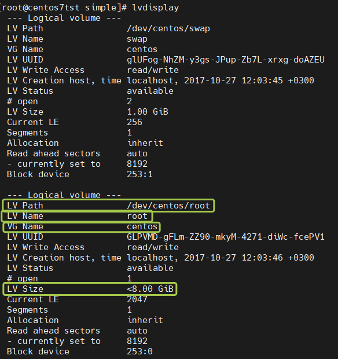This screenshot has height=359, width=338.
Task: Click the lvdisplay command text
Action: (155, 8)
